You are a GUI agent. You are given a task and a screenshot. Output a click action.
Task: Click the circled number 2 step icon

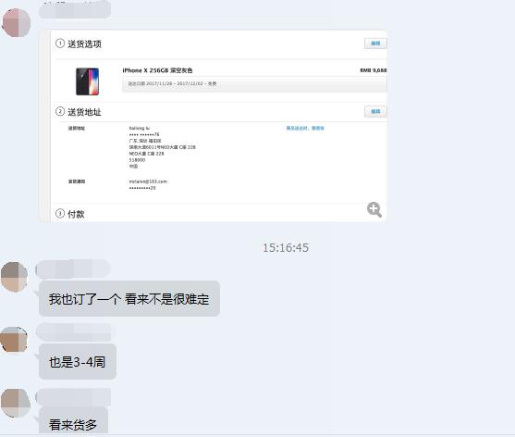(60, 111)
